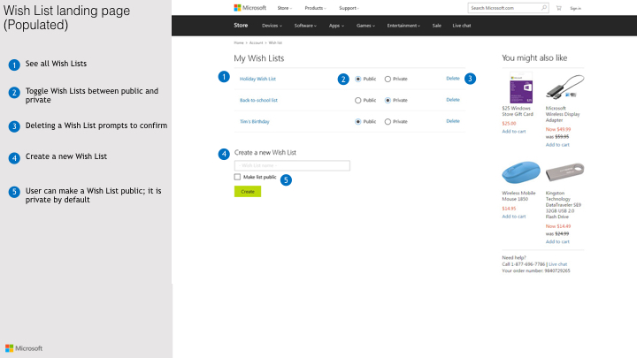Open the Kingston flash drive image
Screen dimensions: 637x358
pos(564,172)
